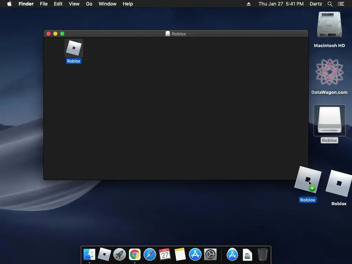This screenshot has height=264, width=352.
Task: Open Notification Center list icon
Action: coord(341,4)
